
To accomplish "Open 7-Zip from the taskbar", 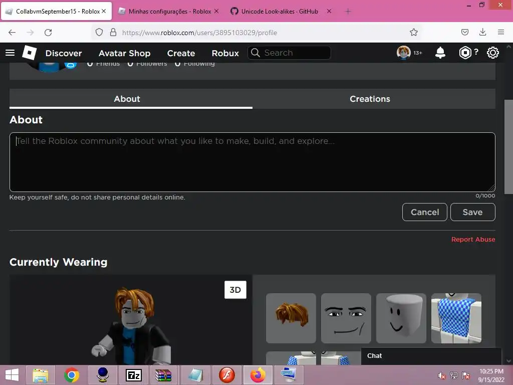I will 133,375.
